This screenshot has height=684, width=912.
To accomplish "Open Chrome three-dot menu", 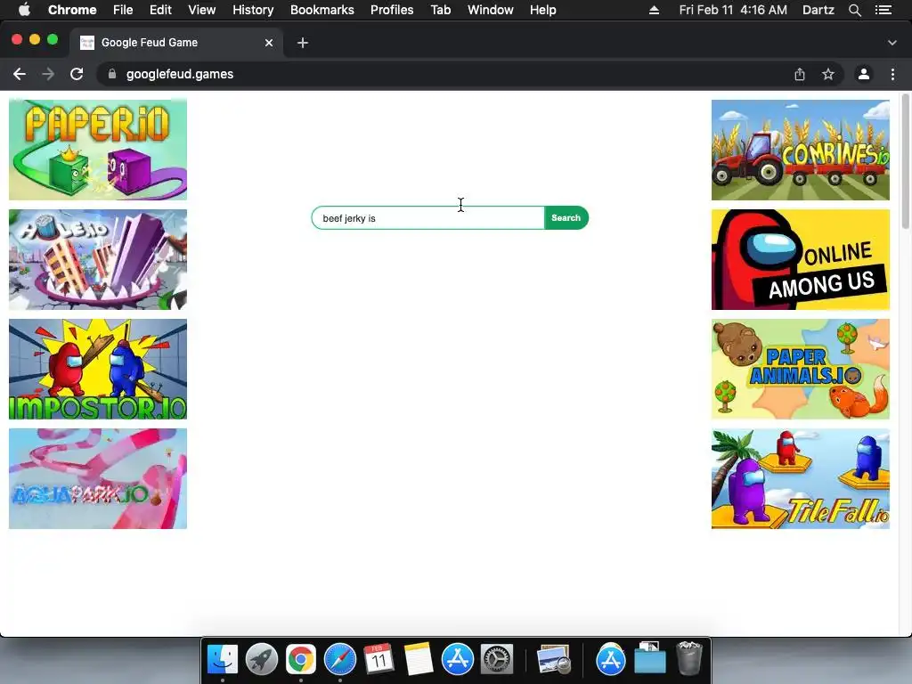I will click(x=892, y=74).
